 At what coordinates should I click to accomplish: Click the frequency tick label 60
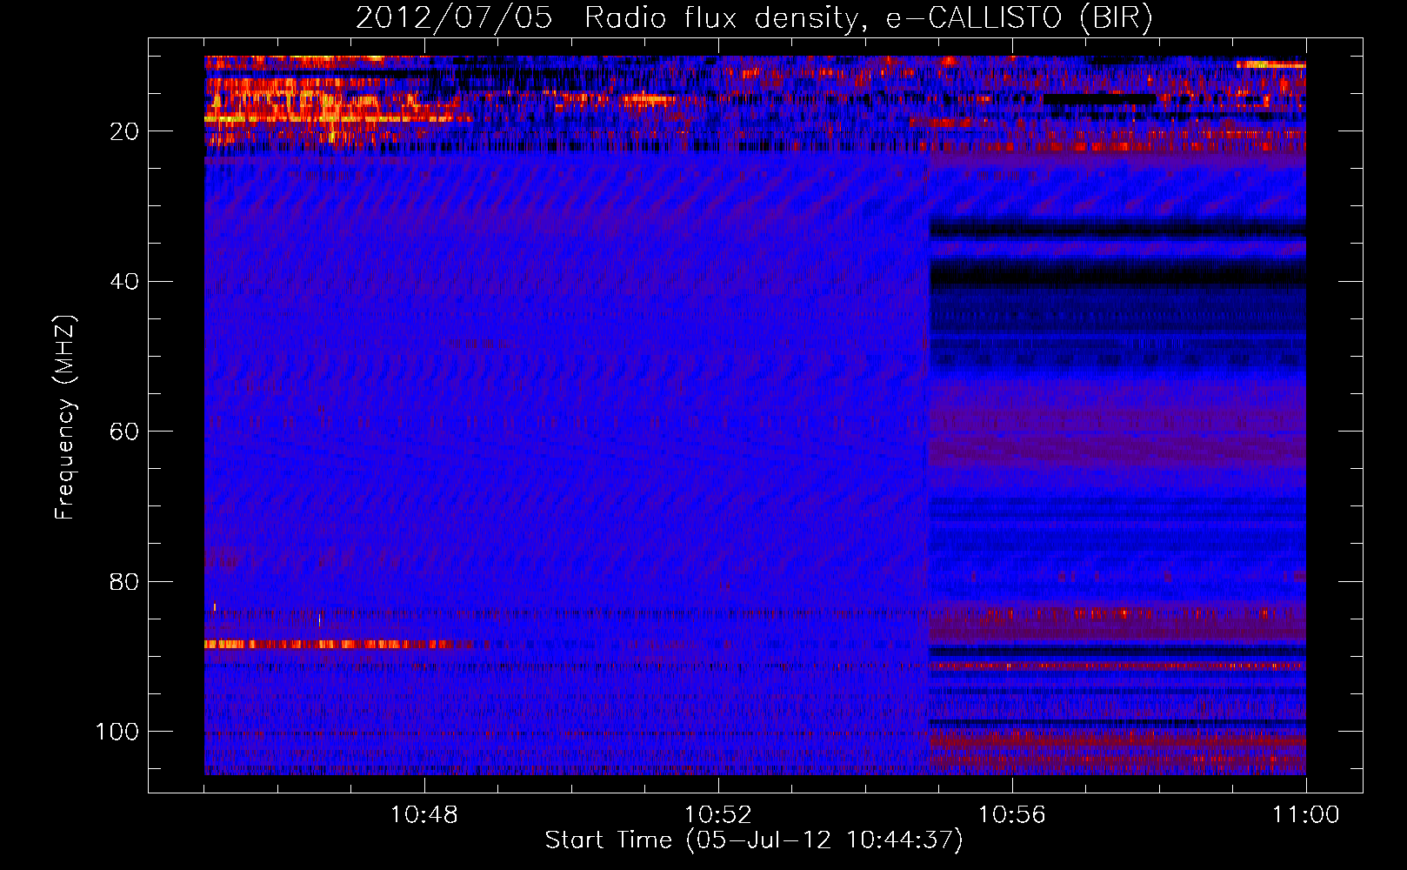pyautogui.click(x=124, y=432)
